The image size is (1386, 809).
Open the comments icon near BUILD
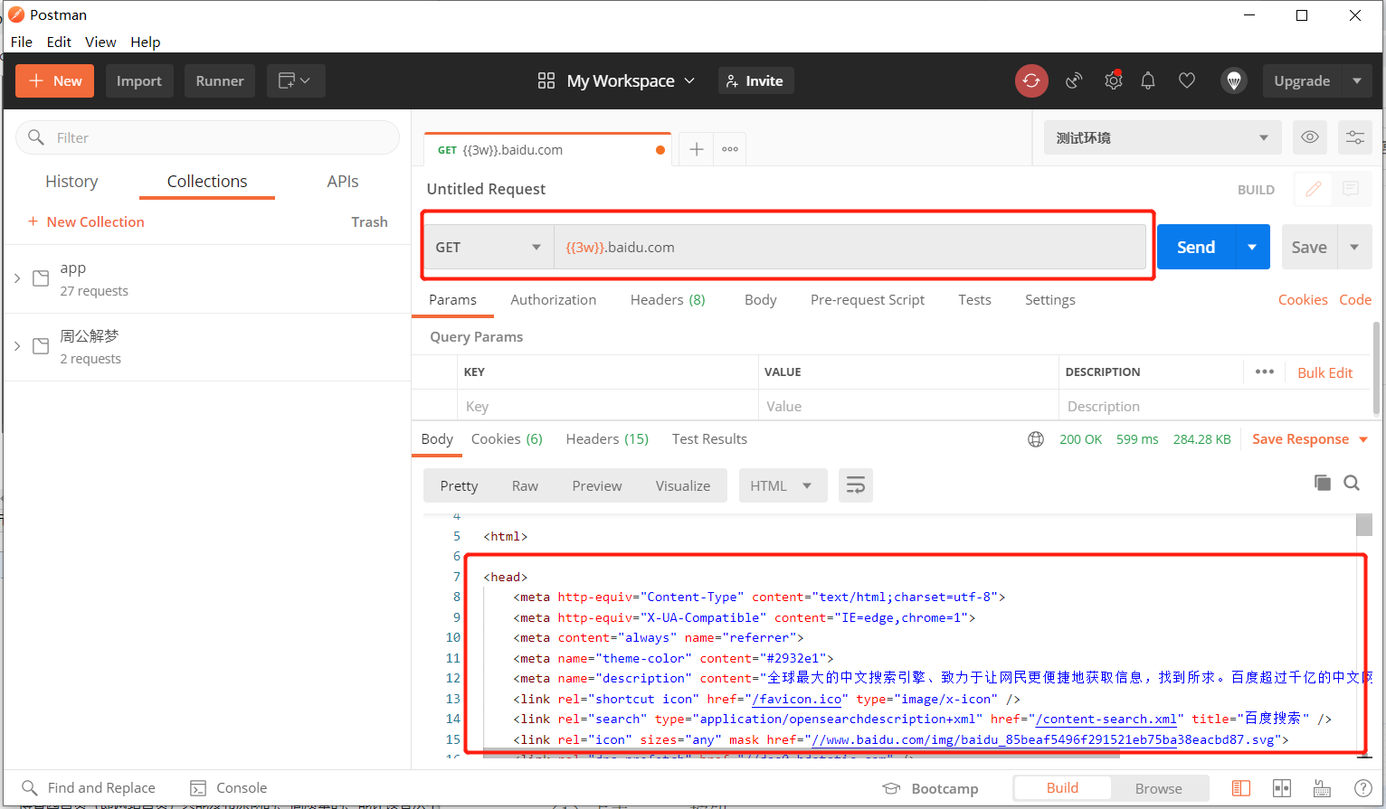tap(1351, 189)
